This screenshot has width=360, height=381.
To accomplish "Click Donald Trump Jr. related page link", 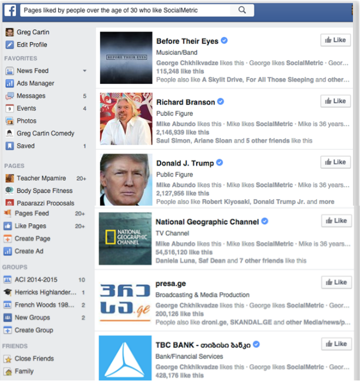I will 279,202.
